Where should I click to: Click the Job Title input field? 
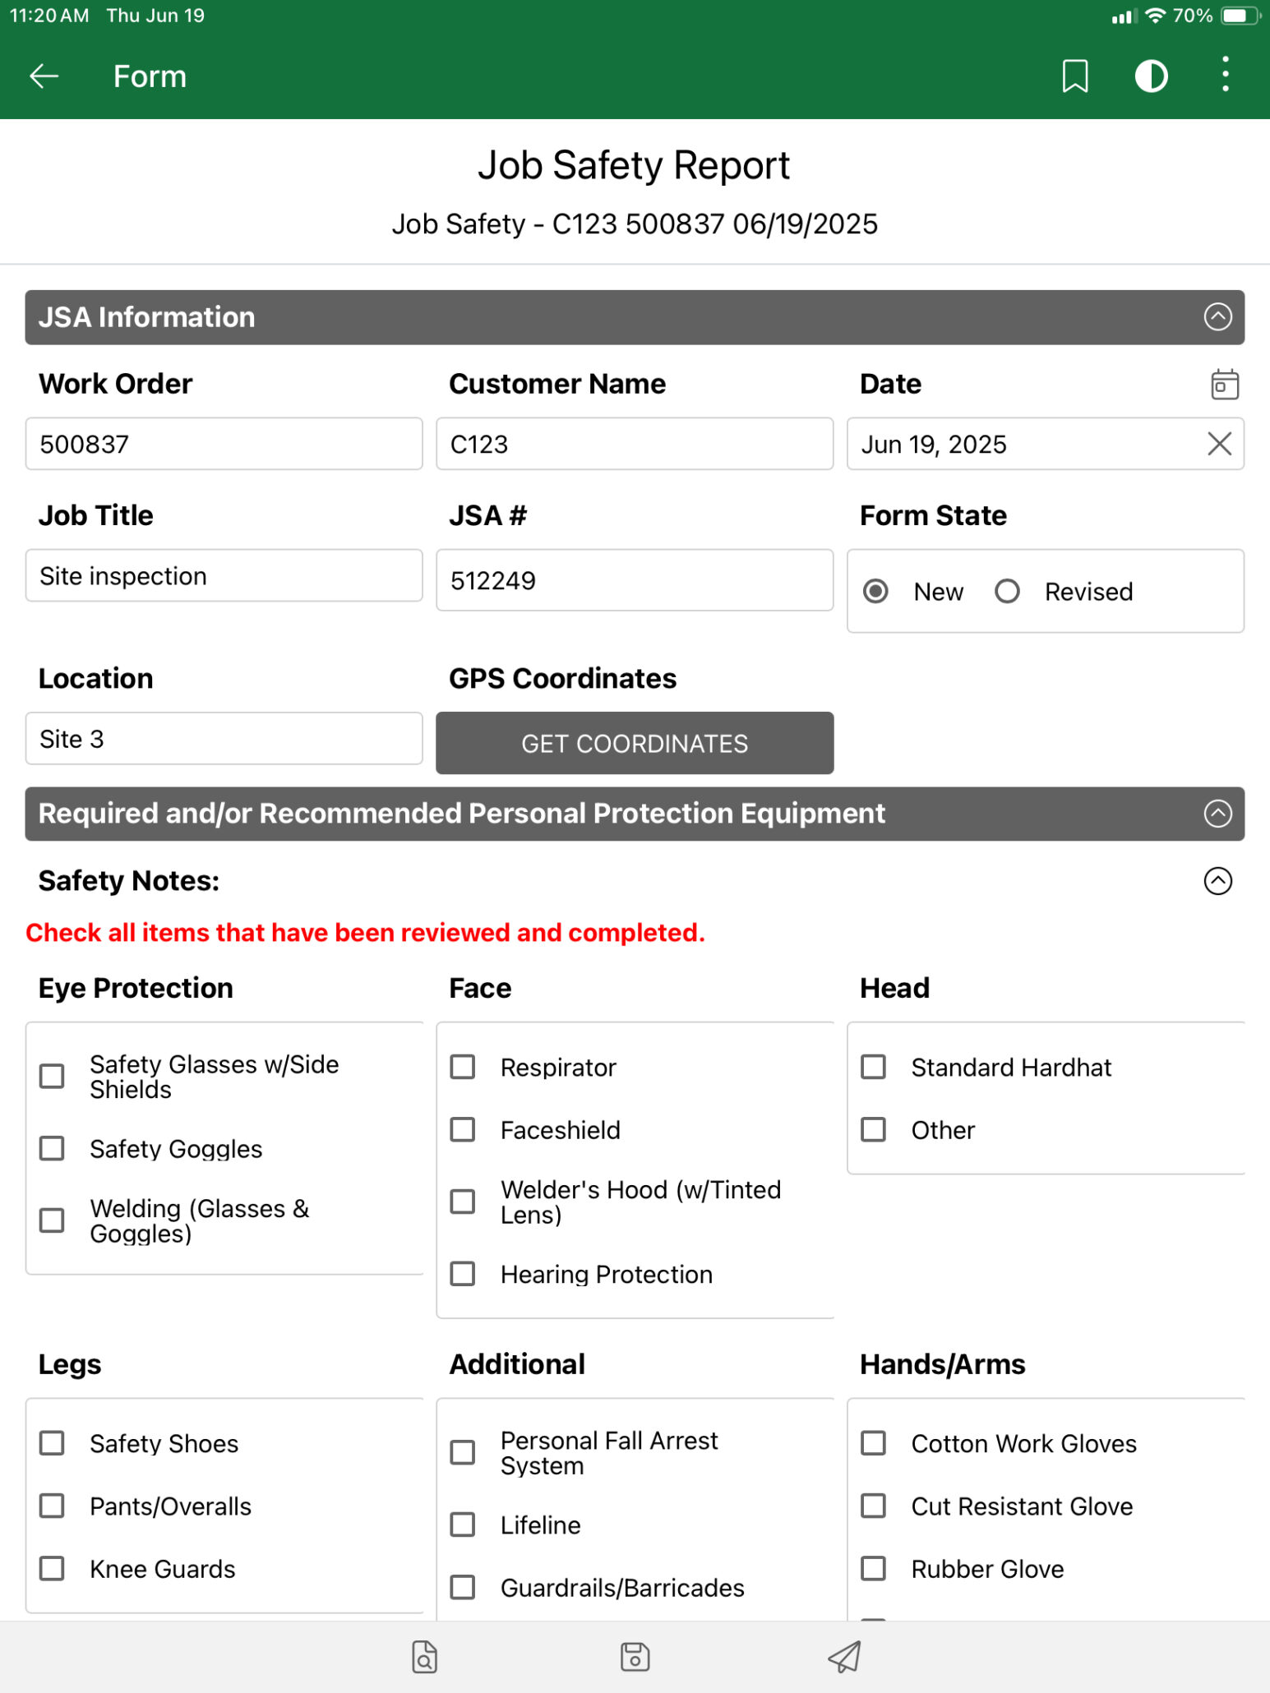(224, 575)
